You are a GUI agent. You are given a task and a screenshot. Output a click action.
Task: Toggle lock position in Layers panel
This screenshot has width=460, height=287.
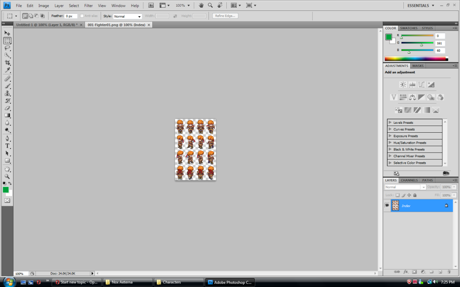409,195
